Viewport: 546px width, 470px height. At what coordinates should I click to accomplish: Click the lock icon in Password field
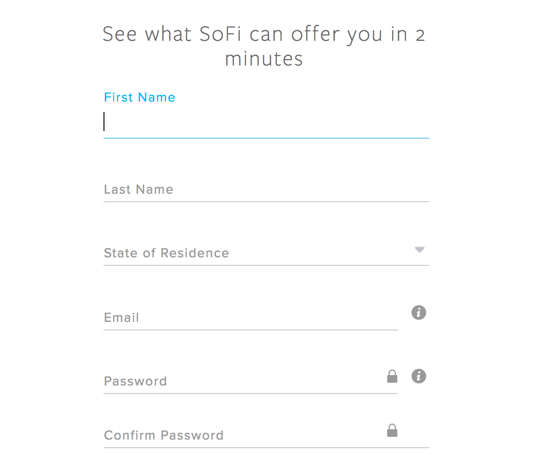click(x=392, y=376)
